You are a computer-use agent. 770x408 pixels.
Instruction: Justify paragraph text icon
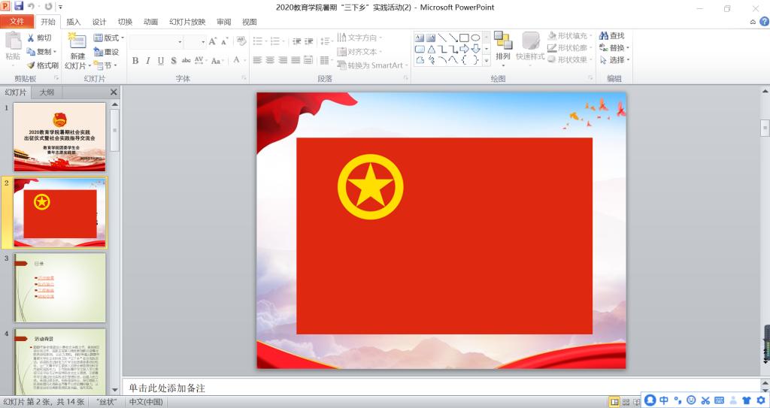click(x=296, y=60)
